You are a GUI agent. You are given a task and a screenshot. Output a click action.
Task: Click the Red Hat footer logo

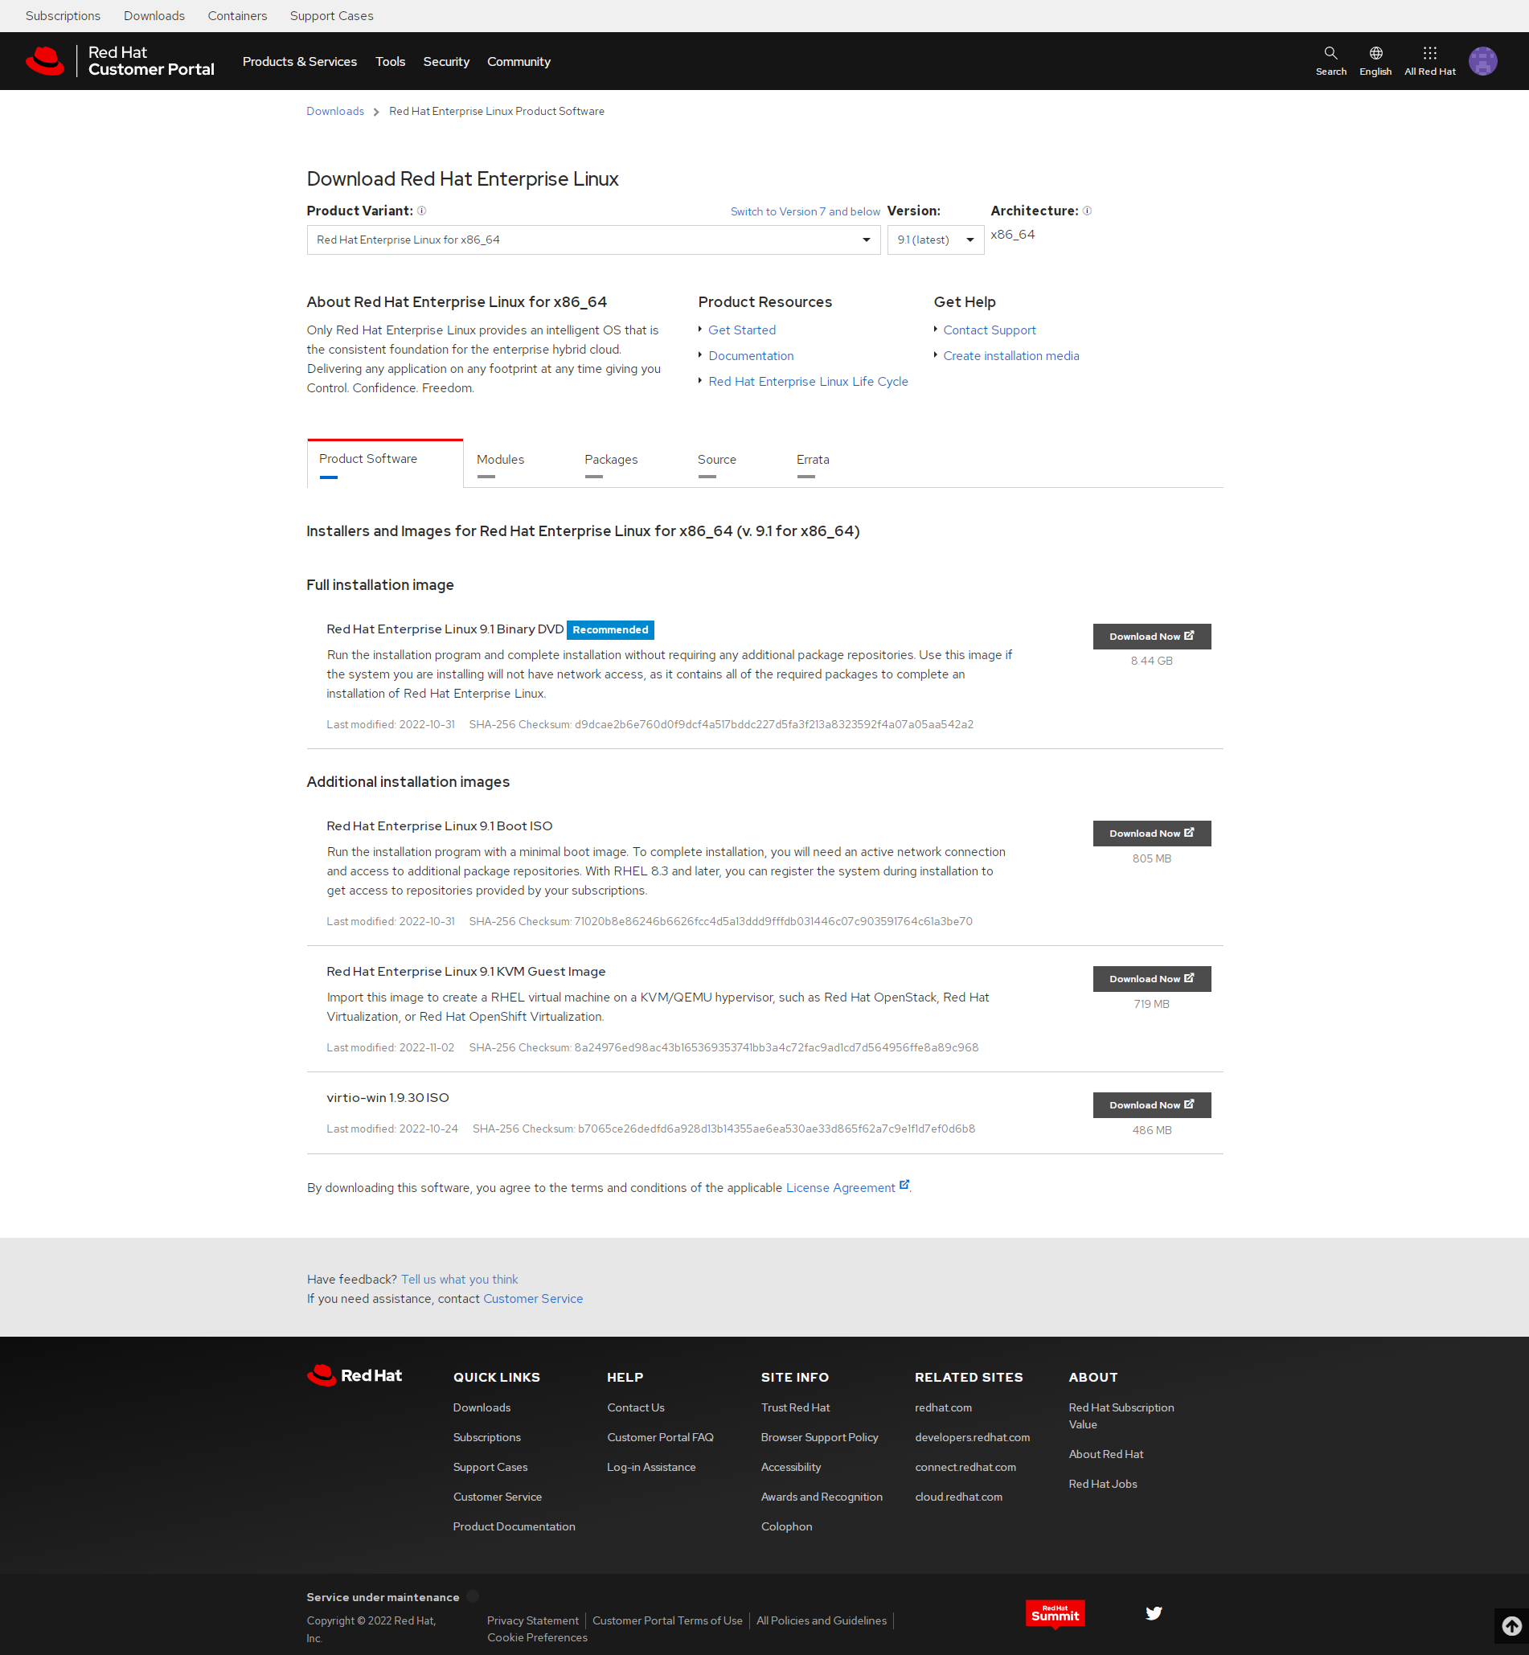pos(355,1375)
